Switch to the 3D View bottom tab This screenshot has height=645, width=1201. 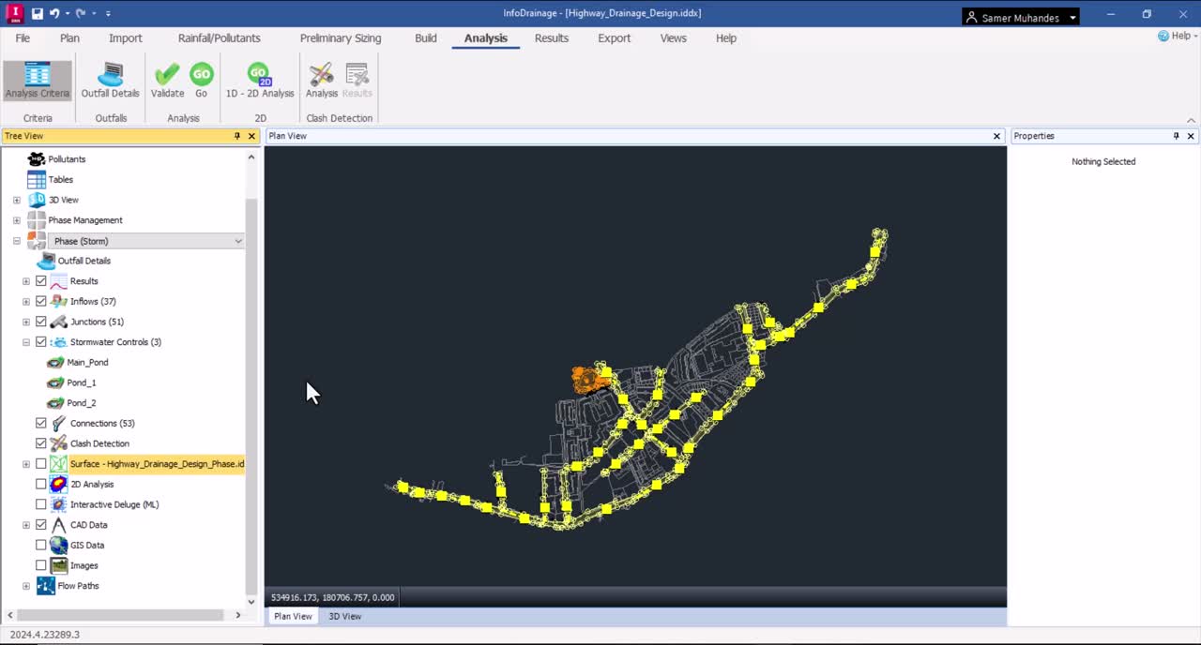344,616
